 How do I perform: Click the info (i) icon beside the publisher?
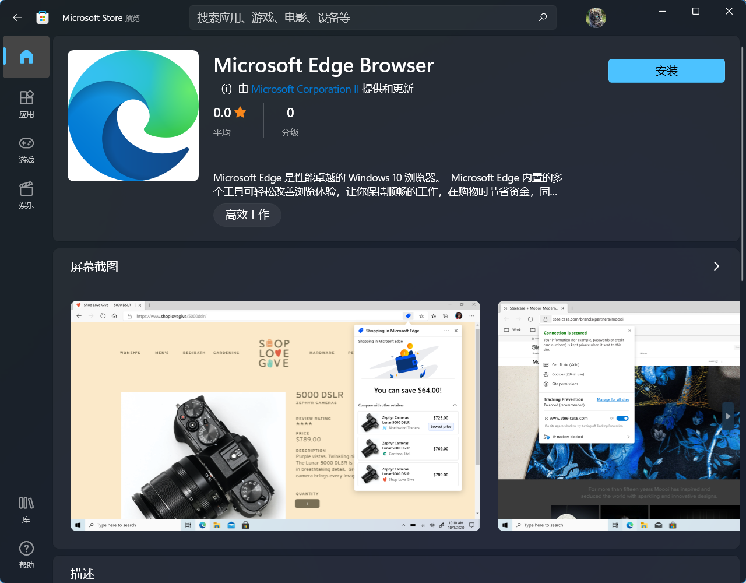(226, 89)
